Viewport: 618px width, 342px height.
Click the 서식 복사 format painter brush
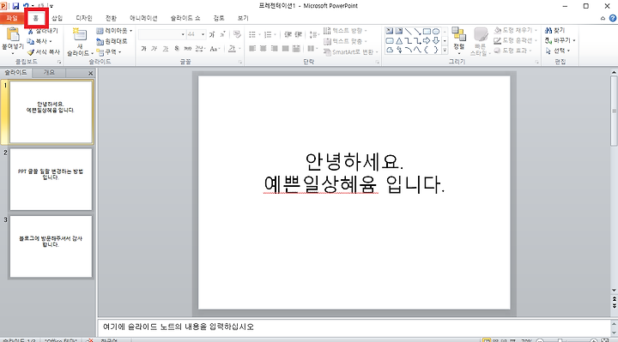click(x=31, y=52)
